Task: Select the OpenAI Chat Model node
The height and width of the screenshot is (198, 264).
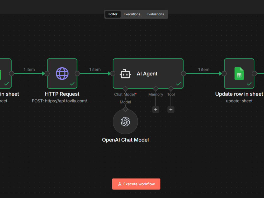Action: coord(125,121)
